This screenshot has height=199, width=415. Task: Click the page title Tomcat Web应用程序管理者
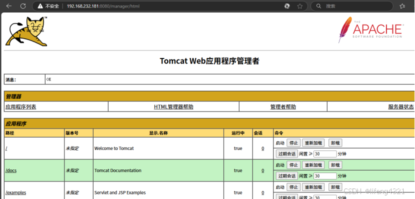pos(209,61)
